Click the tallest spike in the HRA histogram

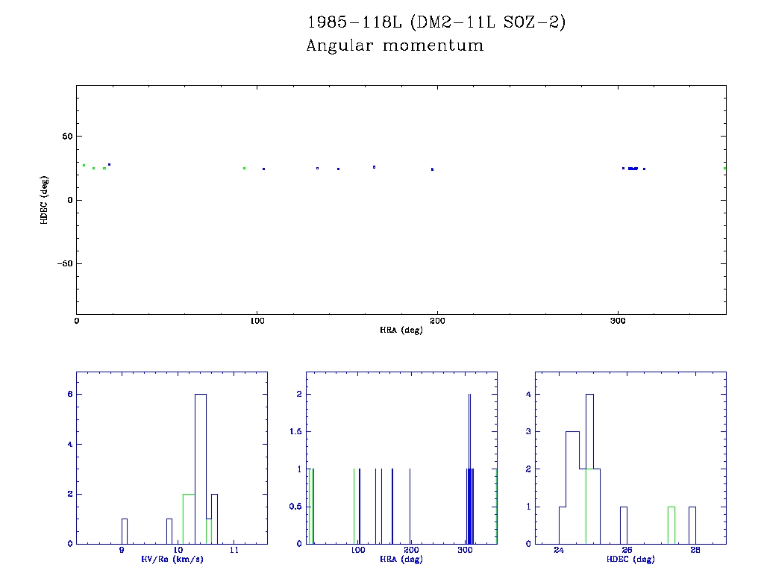coord(469,469)
